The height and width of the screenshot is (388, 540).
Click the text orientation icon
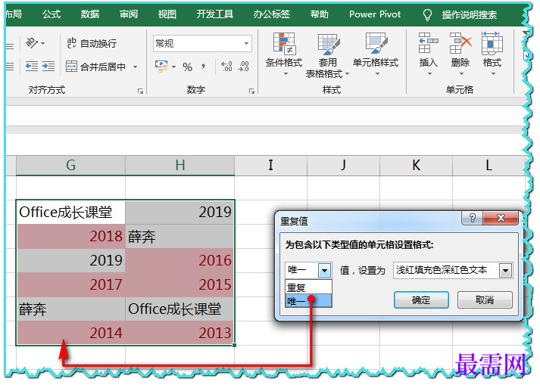(33, 43)
